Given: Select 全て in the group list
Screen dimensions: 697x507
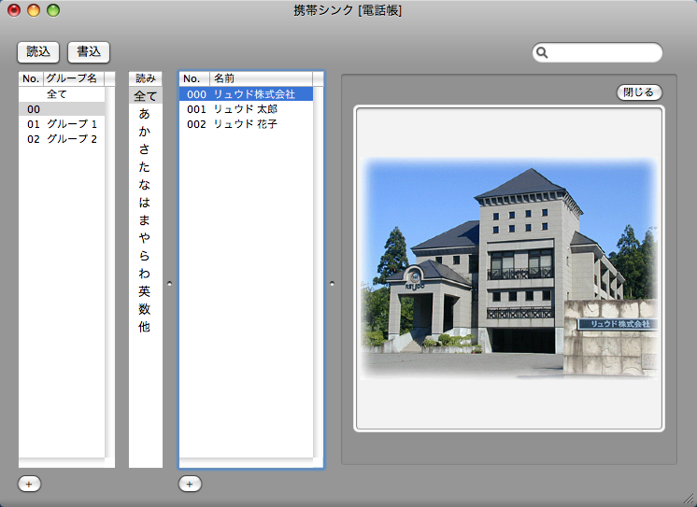Looking at the screenshot, I should [57, 94].
